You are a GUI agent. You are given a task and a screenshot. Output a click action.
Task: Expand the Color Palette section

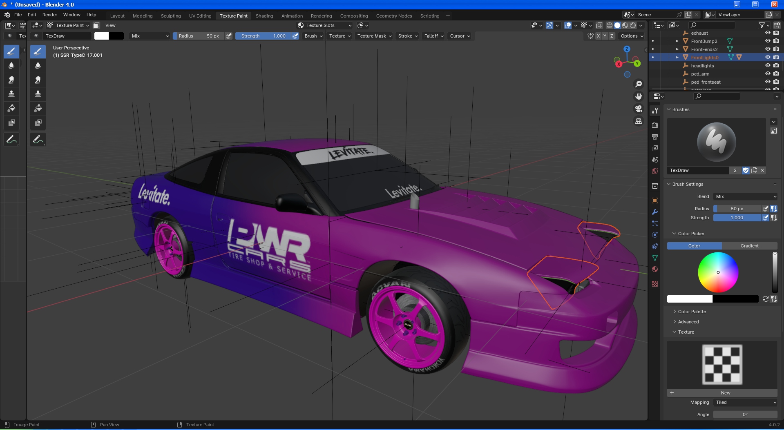pyautogui.click(x=692, y=312)
